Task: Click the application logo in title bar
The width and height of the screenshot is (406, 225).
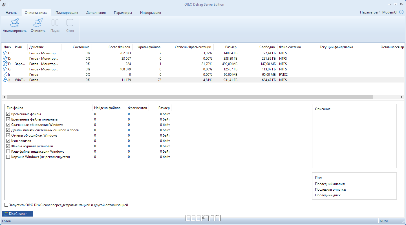Action: point(4,4)
